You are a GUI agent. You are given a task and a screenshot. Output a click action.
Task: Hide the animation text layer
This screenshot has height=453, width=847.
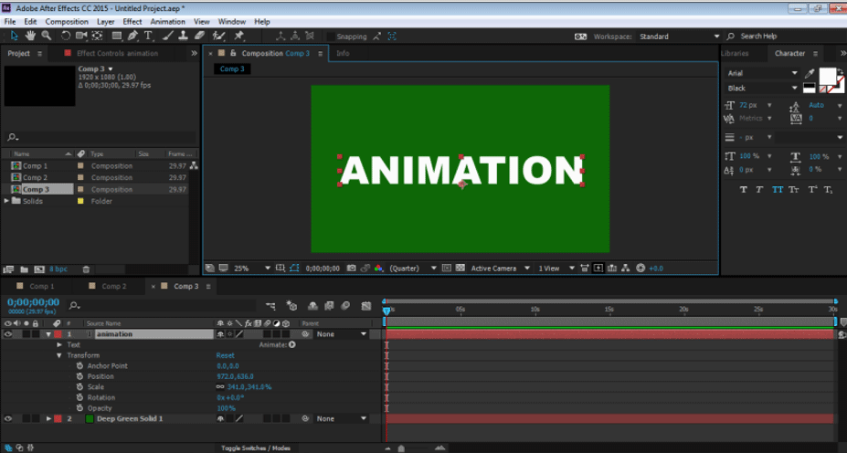7,334
